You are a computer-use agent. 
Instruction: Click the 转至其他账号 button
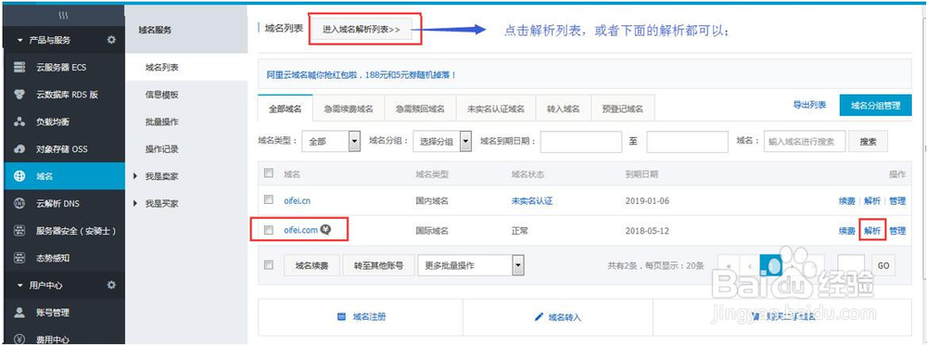378,265
